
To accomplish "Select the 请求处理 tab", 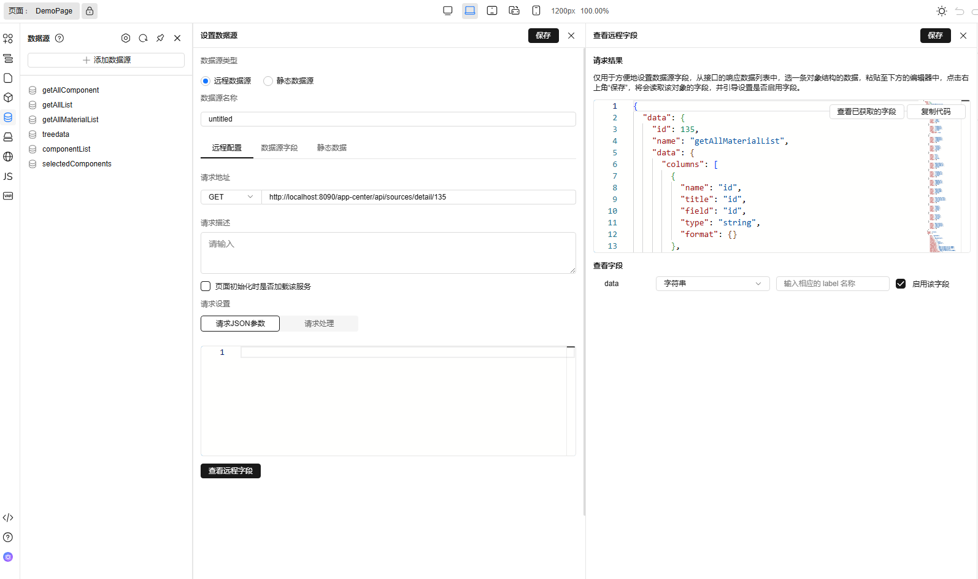I will pyautogui.click(x=319, y=324).
